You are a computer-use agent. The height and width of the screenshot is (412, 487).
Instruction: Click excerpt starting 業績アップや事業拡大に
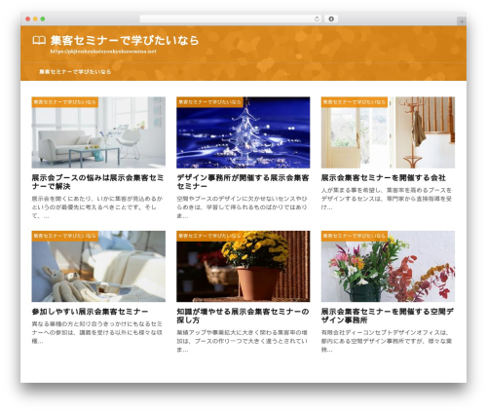click(242, 341)
